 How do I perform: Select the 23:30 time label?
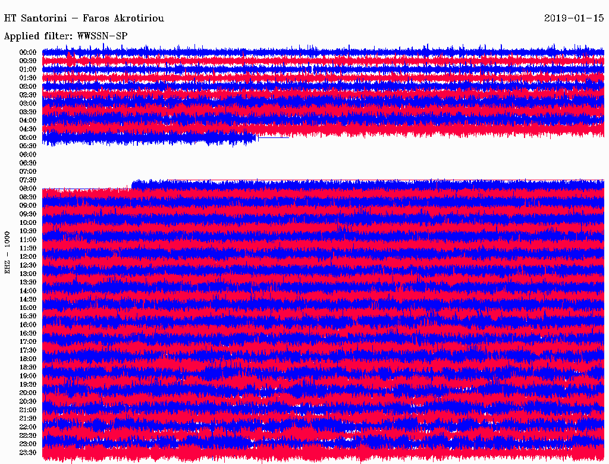click(x=28, y=452)
